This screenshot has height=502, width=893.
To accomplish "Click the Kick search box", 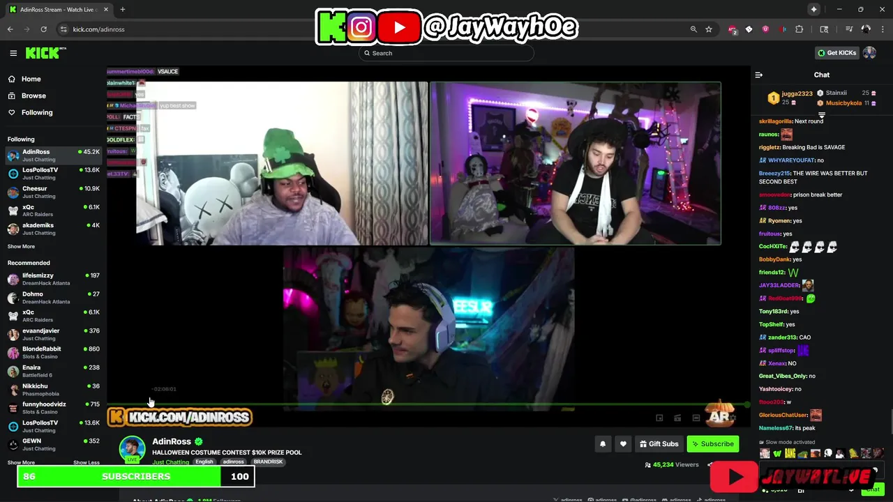I will click(446, 53).
